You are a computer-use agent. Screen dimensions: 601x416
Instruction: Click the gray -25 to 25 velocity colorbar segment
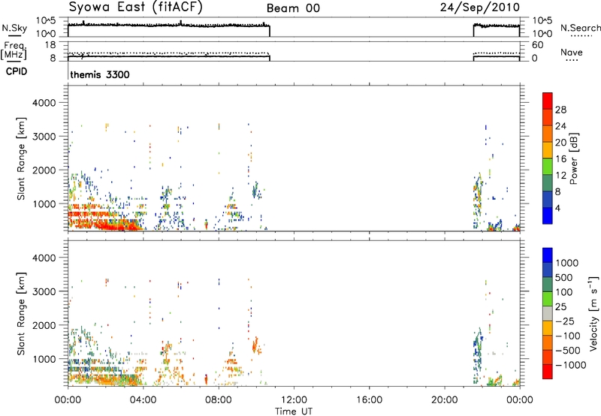pyautogui.click(x=548, y=313)
